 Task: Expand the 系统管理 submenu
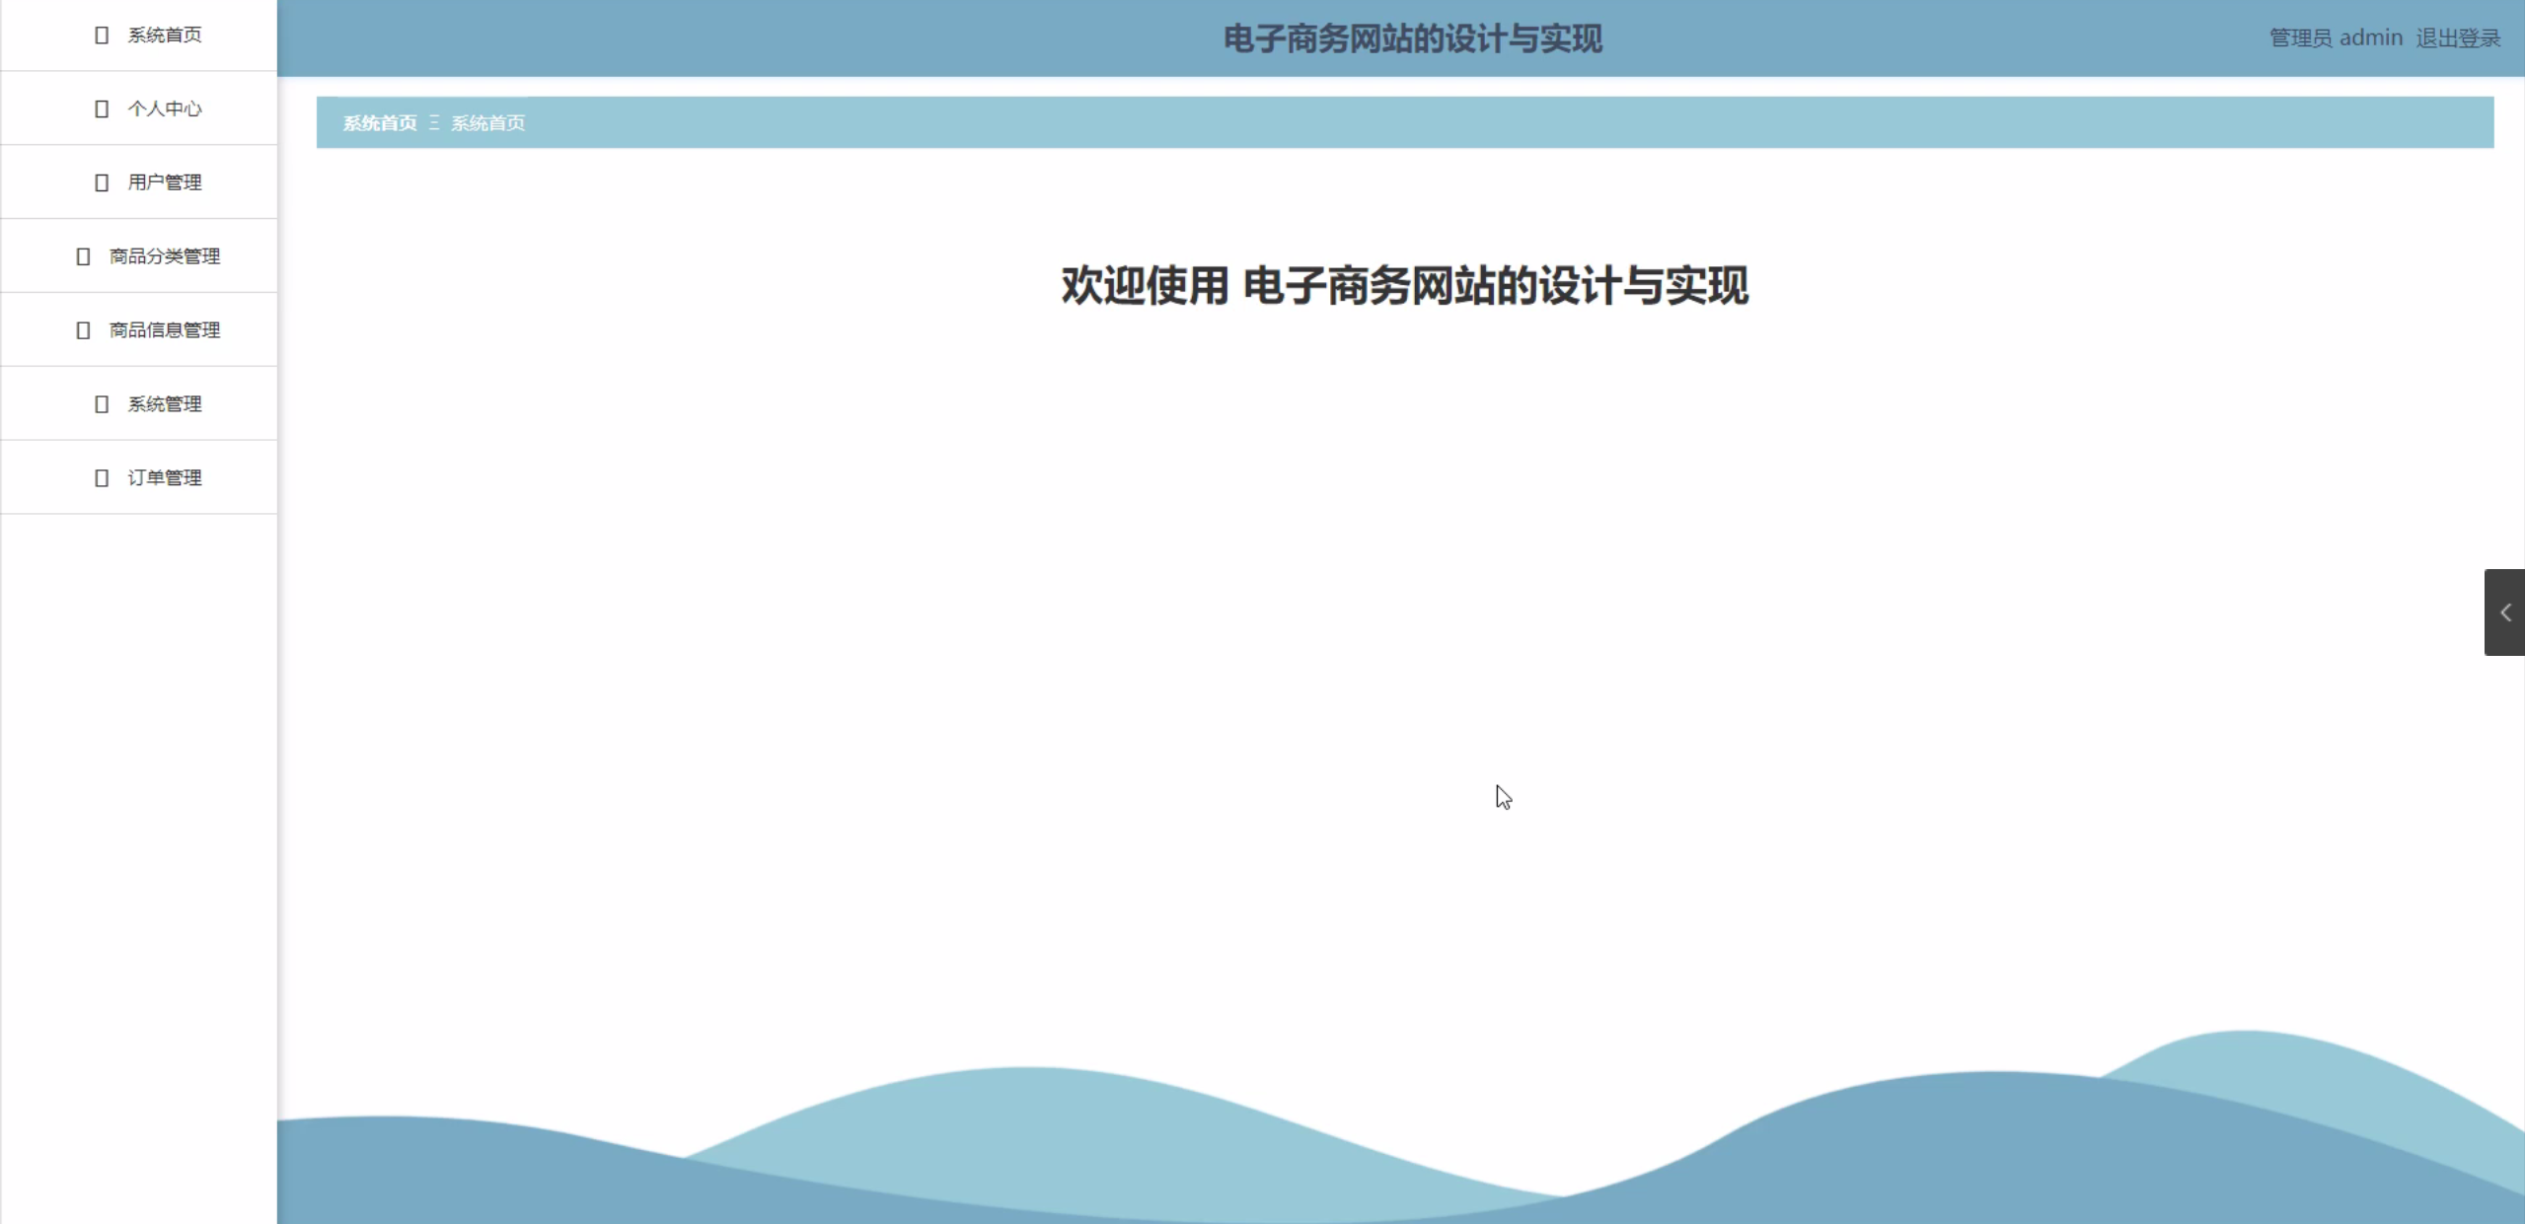[164, 404]
